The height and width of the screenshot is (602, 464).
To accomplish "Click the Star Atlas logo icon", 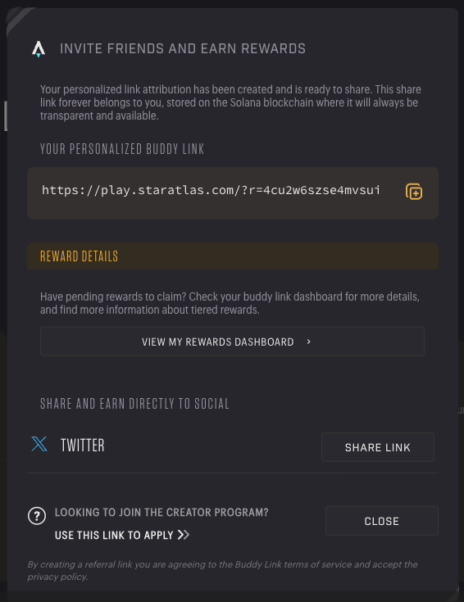I will click(39, 49).
